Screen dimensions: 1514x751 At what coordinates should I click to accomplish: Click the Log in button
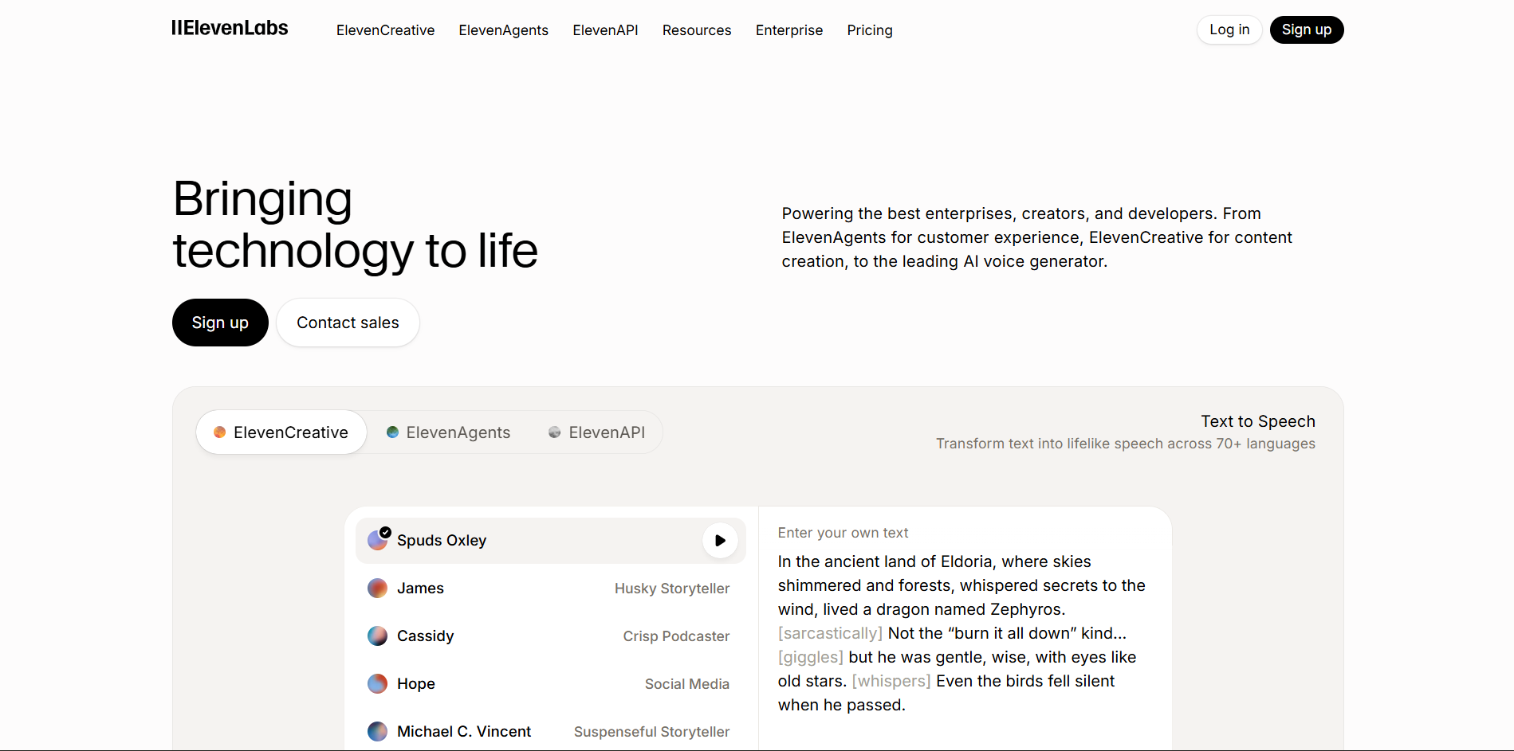[x=1229, y=29]
